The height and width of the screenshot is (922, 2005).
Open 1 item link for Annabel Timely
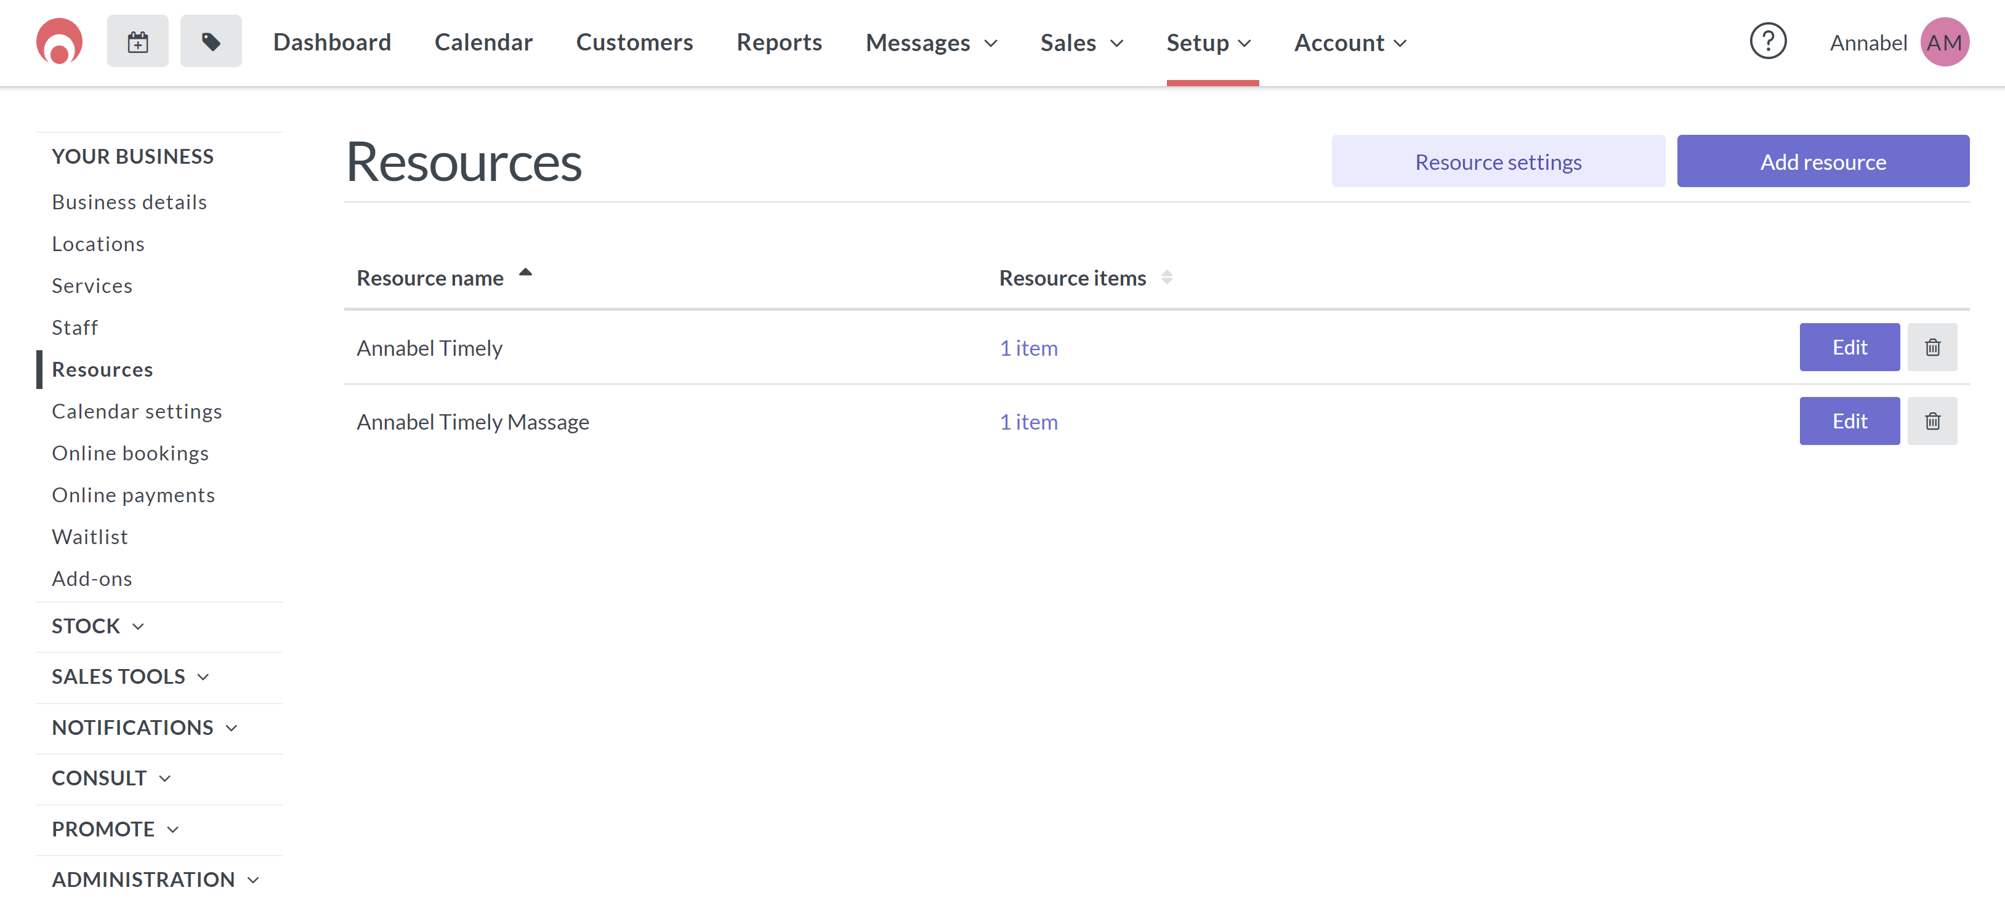pos(1028,348)
